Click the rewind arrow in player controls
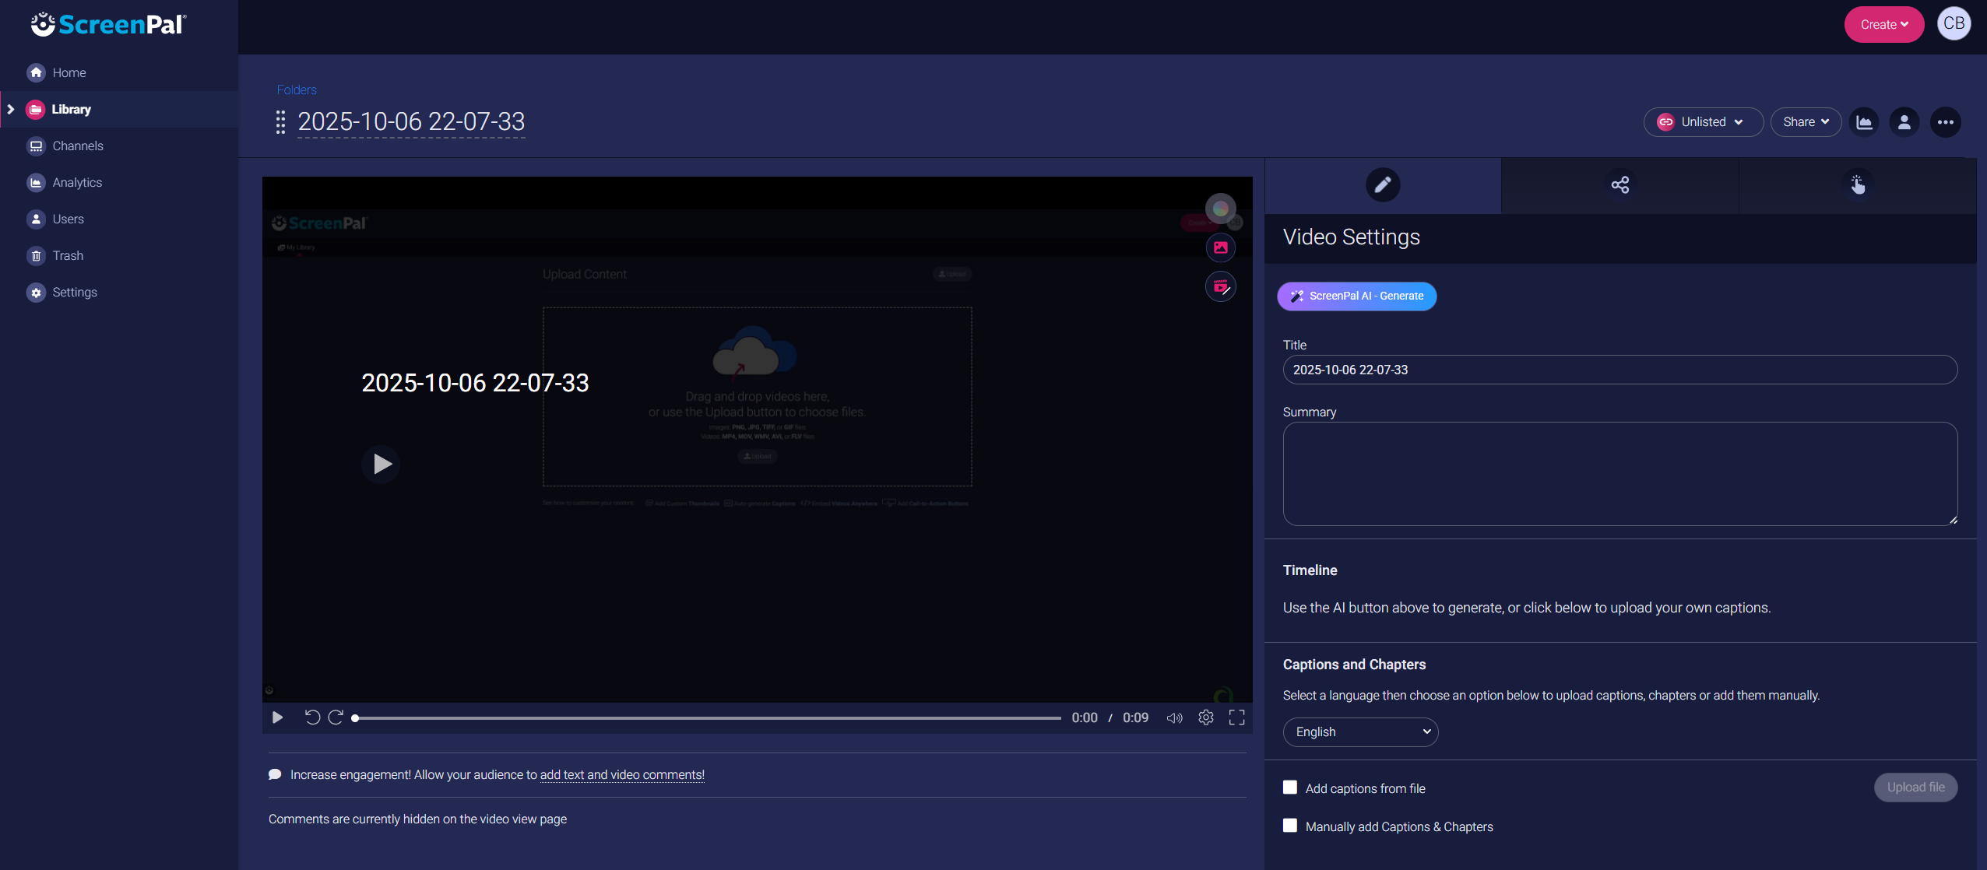The image size is (1987, 870). [x=312, y=717]
